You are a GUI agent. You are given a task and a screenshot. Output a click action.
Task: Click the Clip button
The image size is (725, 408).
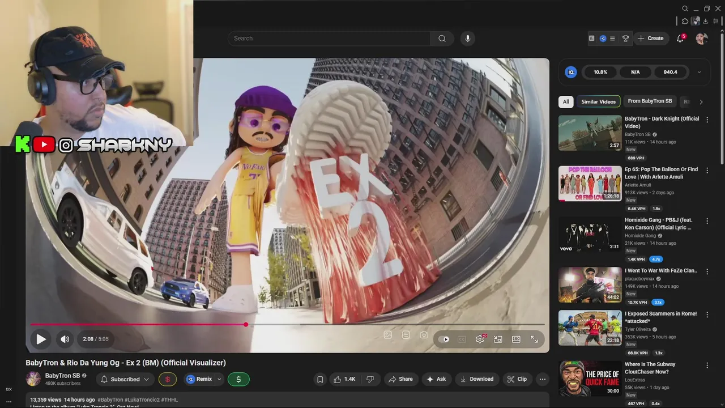pyautogui.click(x=517, y=379)
